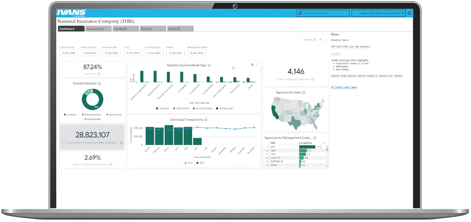Open Mailbox and Account selector dropdown
Viewport: 471px width, 222px height.
point(379,13)
